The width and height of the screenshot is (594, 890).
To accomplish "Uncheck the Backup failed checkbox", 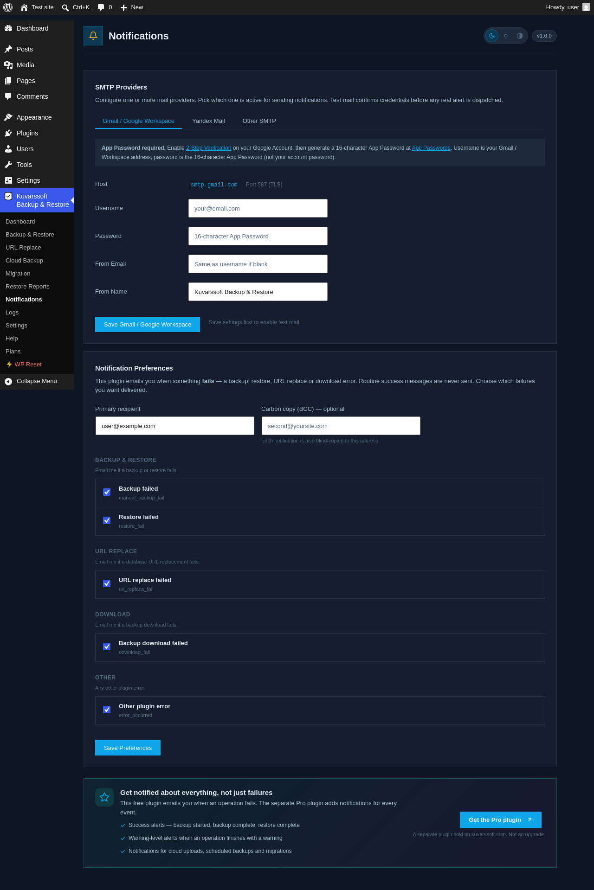I will point(107,492).
